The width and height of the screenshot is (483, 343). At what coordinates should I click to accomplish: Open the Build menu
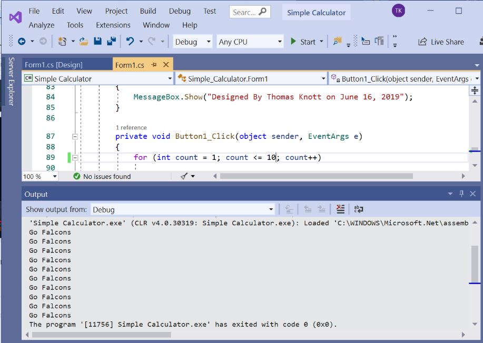[148, 11]
